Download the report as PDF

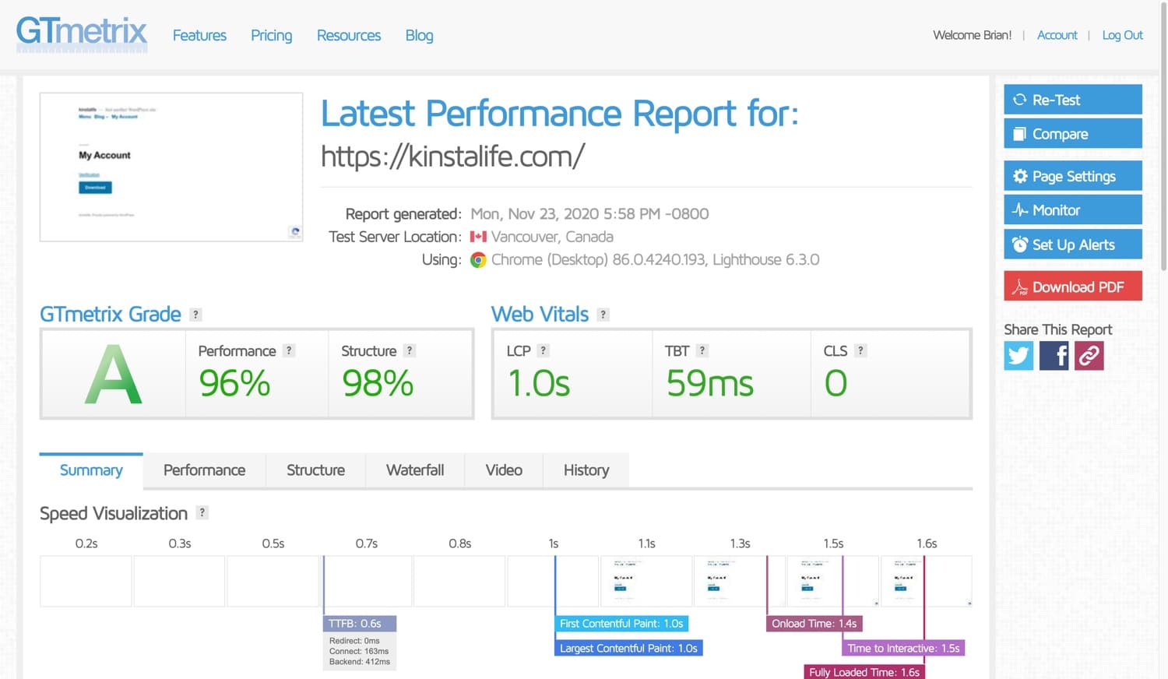click(1072, 287)
